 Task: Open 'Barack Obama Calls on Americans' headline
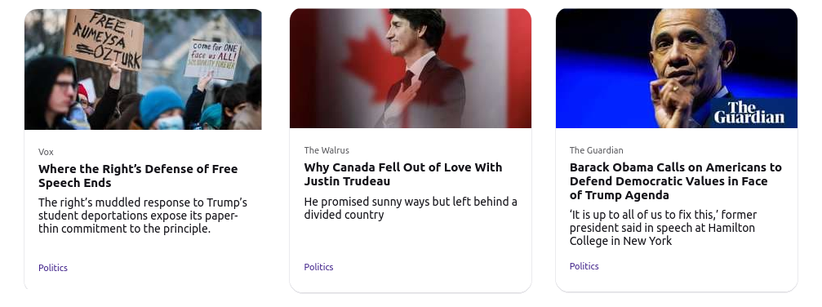click(x=675, y=181)
